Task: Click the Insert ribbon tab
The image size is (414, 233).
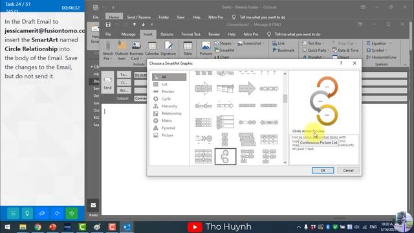Action: 148,34
